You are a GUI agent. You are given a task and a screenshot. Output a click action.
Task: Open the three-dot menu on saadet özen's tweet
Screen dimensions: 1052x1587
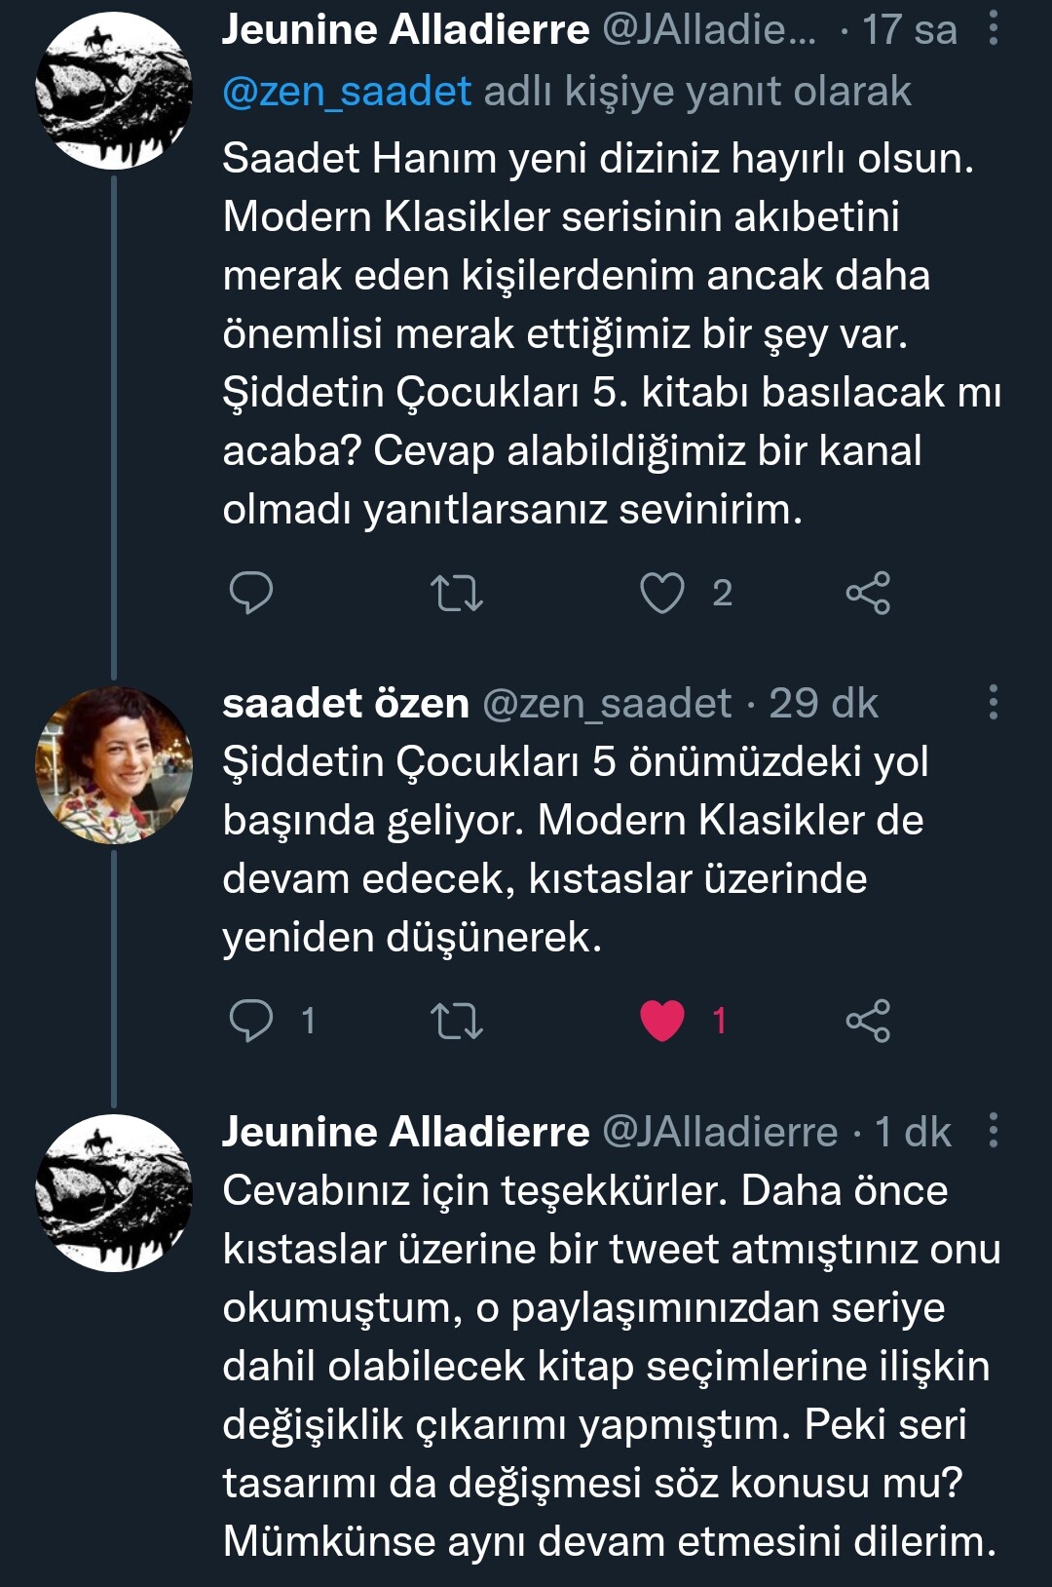(x=993, y=702)
